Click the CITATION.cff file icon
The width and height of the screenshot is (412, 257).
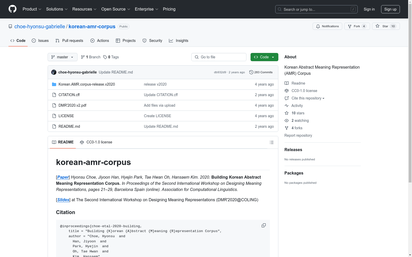click(54, 95)
